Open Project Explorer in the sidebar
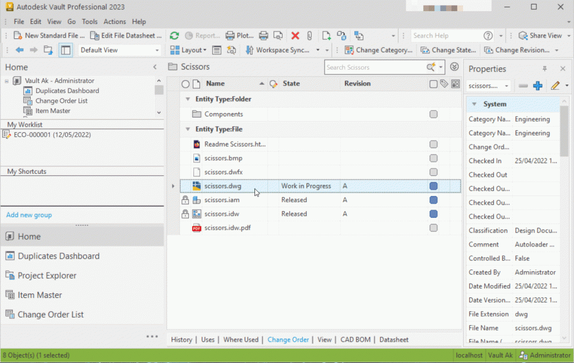The image size is (574, 363). coord(47,276)
